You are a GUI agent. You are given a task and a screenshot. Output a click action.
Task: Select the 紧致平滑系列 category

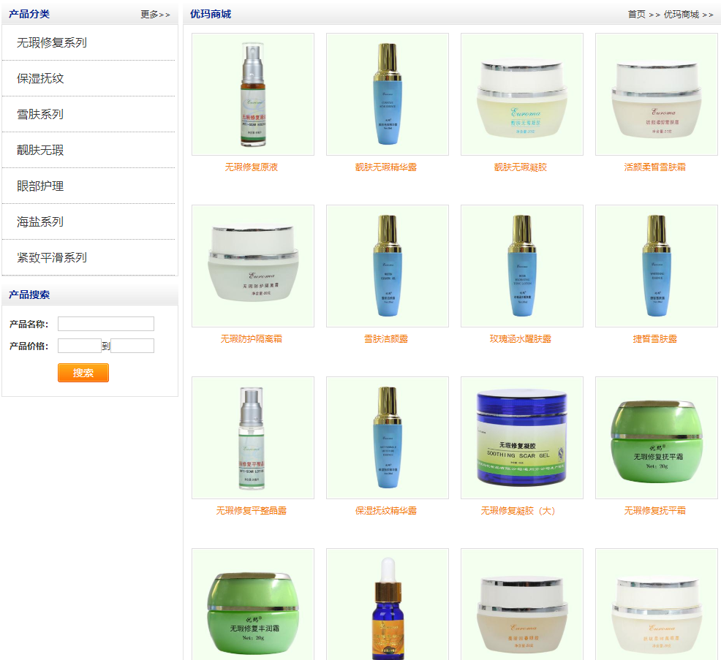[51, 258]
